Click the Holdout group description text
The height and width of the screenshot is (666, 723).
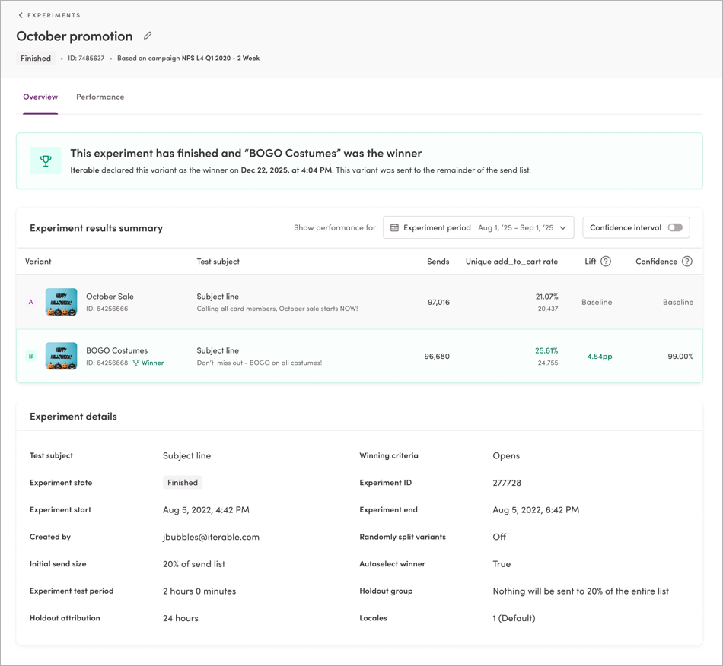(581, 591)
